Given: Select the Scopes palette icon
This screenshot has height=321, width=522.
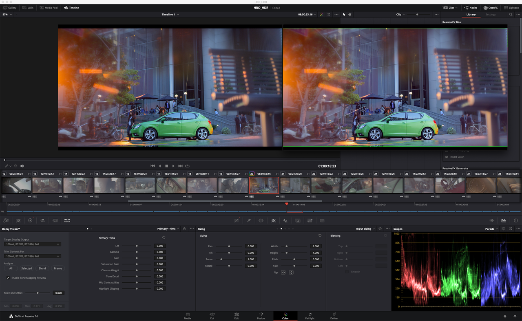Looking at the screenshot, I should coord(504,220).
